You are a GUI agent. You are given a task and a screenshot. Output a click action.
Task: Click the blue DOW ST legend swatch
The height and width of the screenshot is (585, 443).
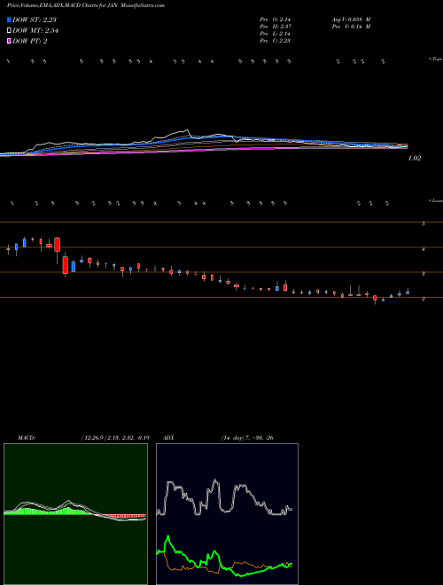tap(10, 19)
